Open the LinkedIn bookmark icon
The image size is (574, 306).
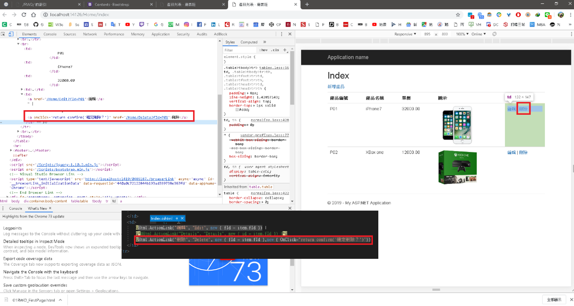click(213, 25)
